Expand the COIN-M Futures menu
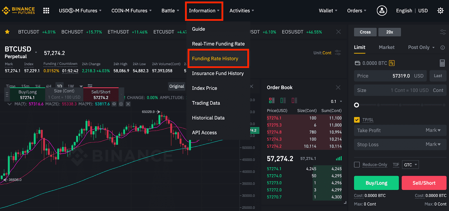 click(x=132, y=11)
